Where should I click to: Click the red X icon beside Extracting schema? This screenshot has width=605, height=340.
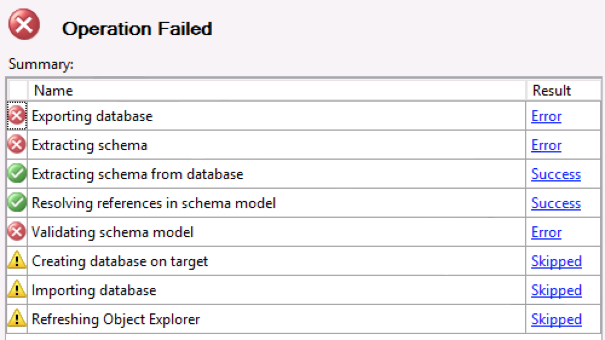coord(17,145)
